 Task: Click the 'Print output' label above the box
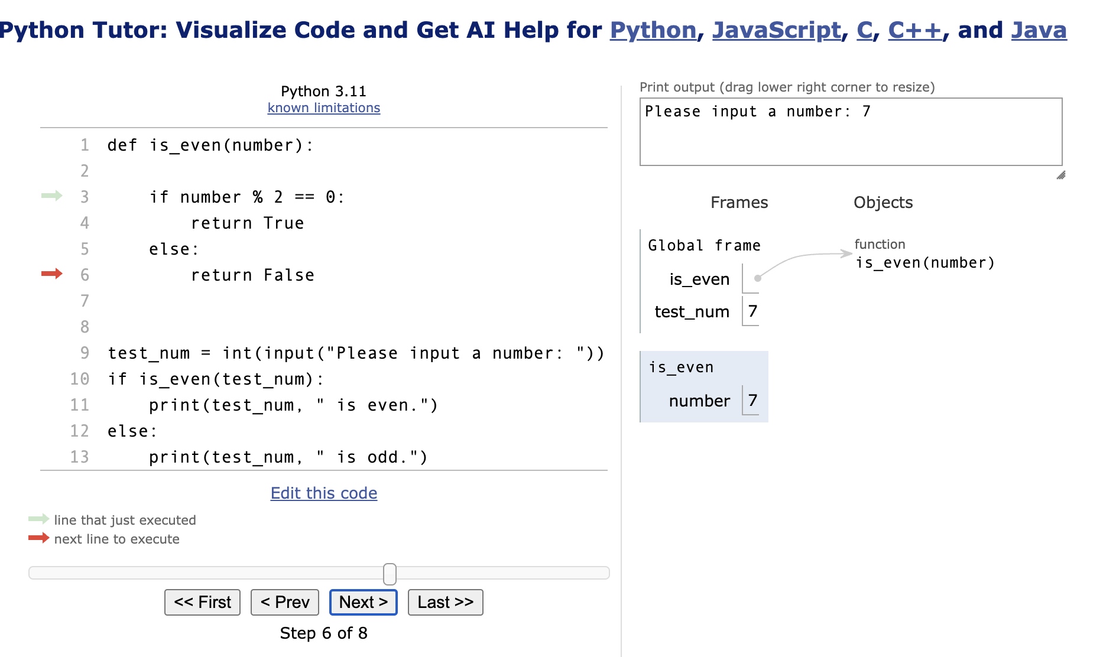tap(787, 87)
